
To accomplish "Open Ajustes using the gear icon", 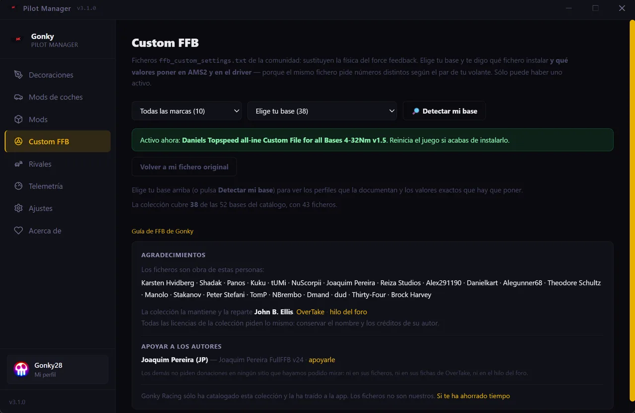I will coord(18,208).
